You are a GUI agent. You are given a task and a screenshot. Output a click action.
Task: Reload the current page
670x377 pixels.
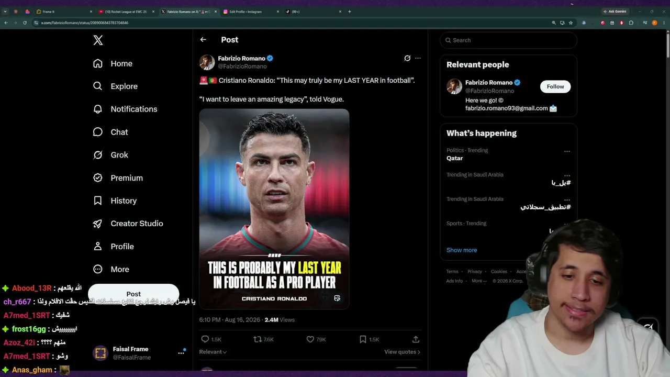(25, 23)
